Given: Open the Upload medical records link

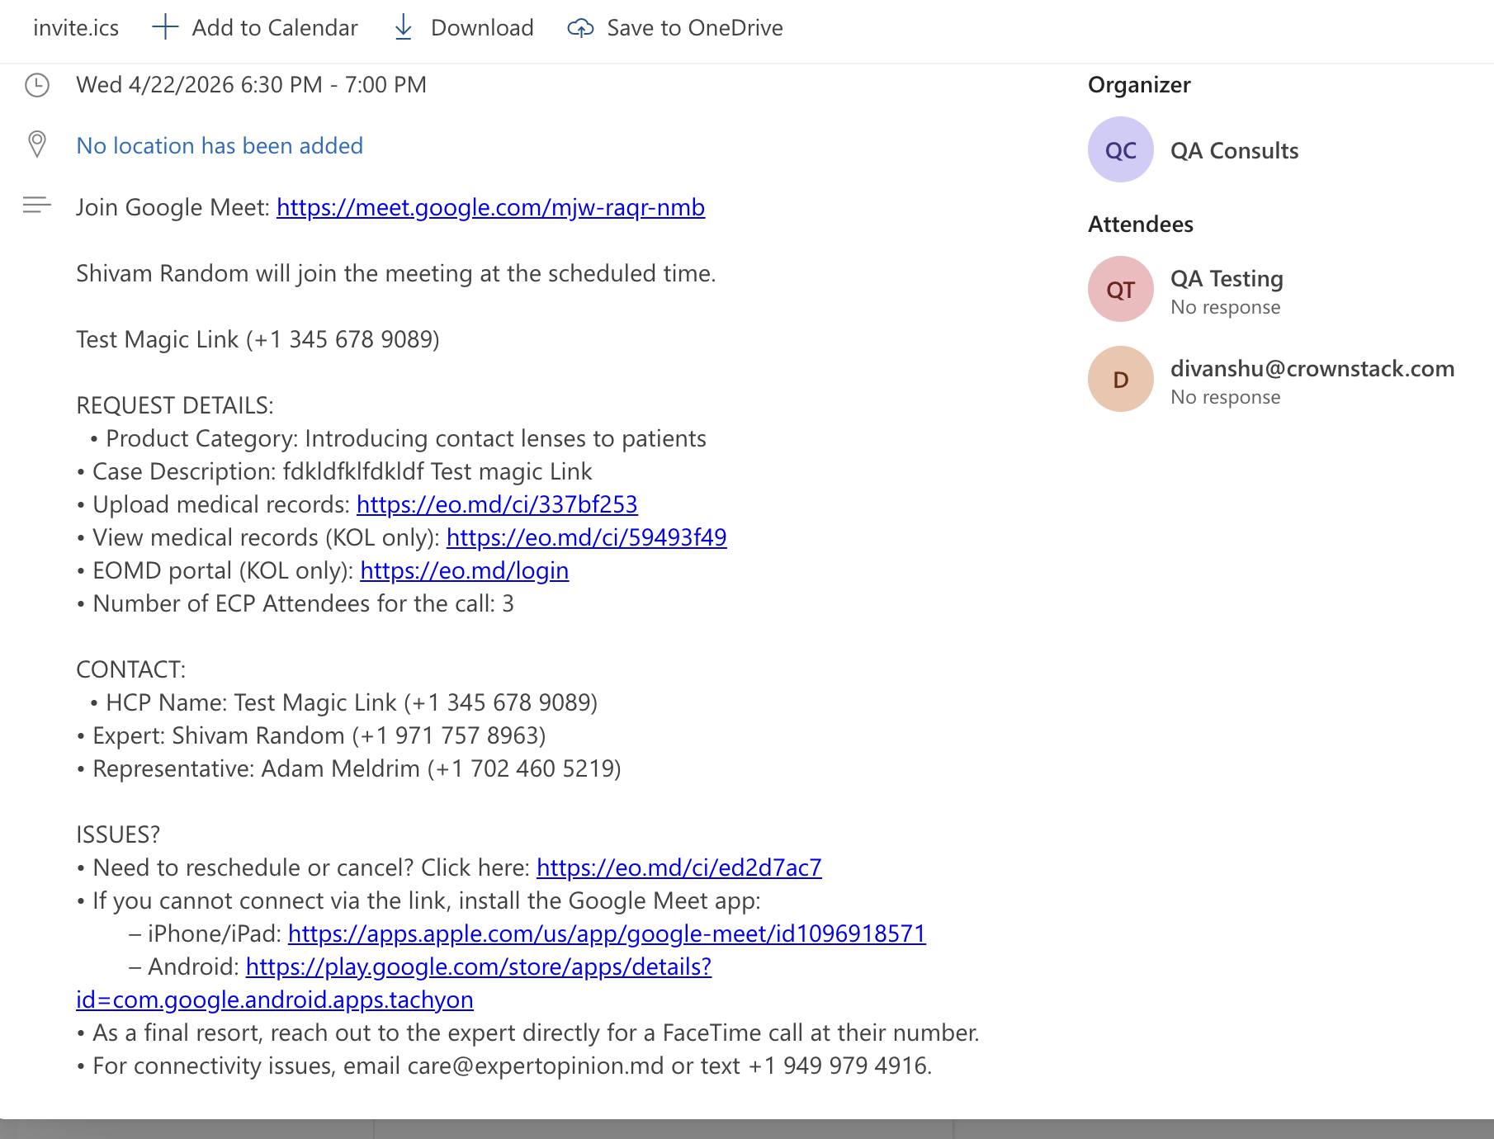Looking at the screenshot, I should [x=497, y=504].
